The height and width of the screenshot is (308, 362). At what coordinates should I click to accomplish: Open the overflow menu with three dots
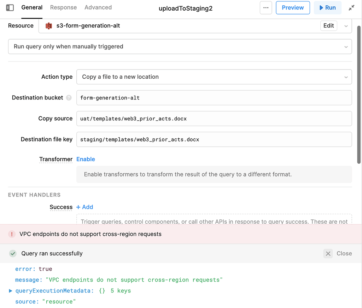tap(266, 7)
